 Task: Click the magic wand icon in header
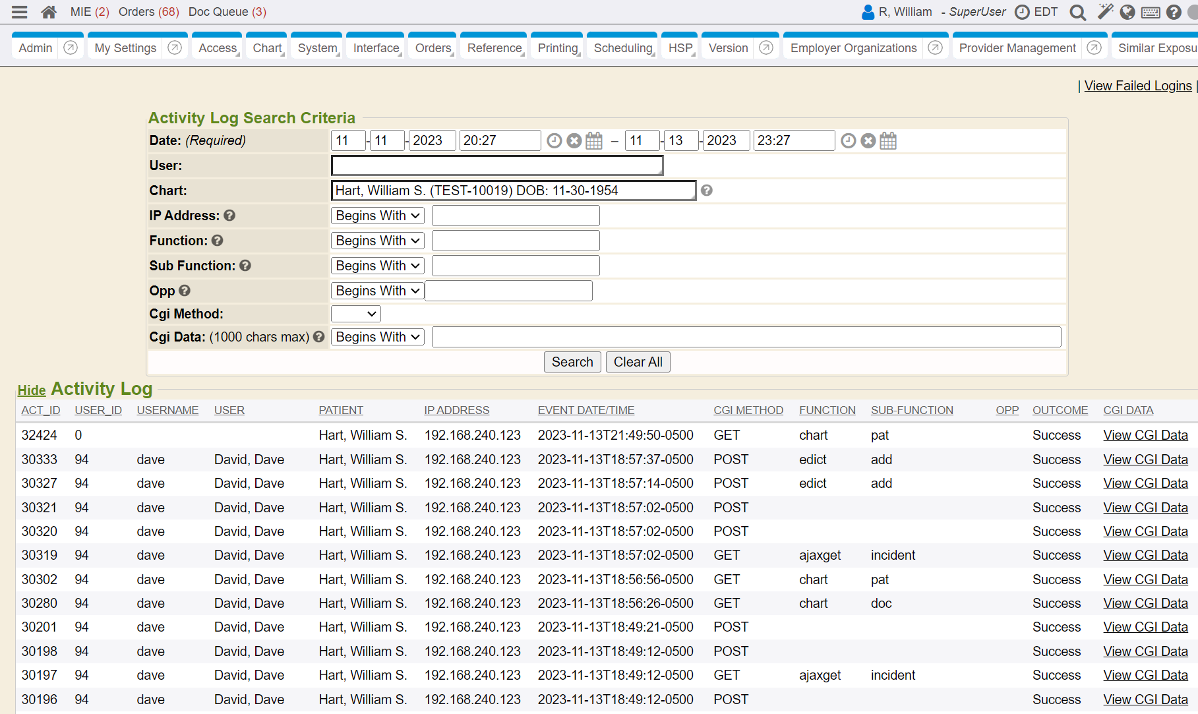1105,12
